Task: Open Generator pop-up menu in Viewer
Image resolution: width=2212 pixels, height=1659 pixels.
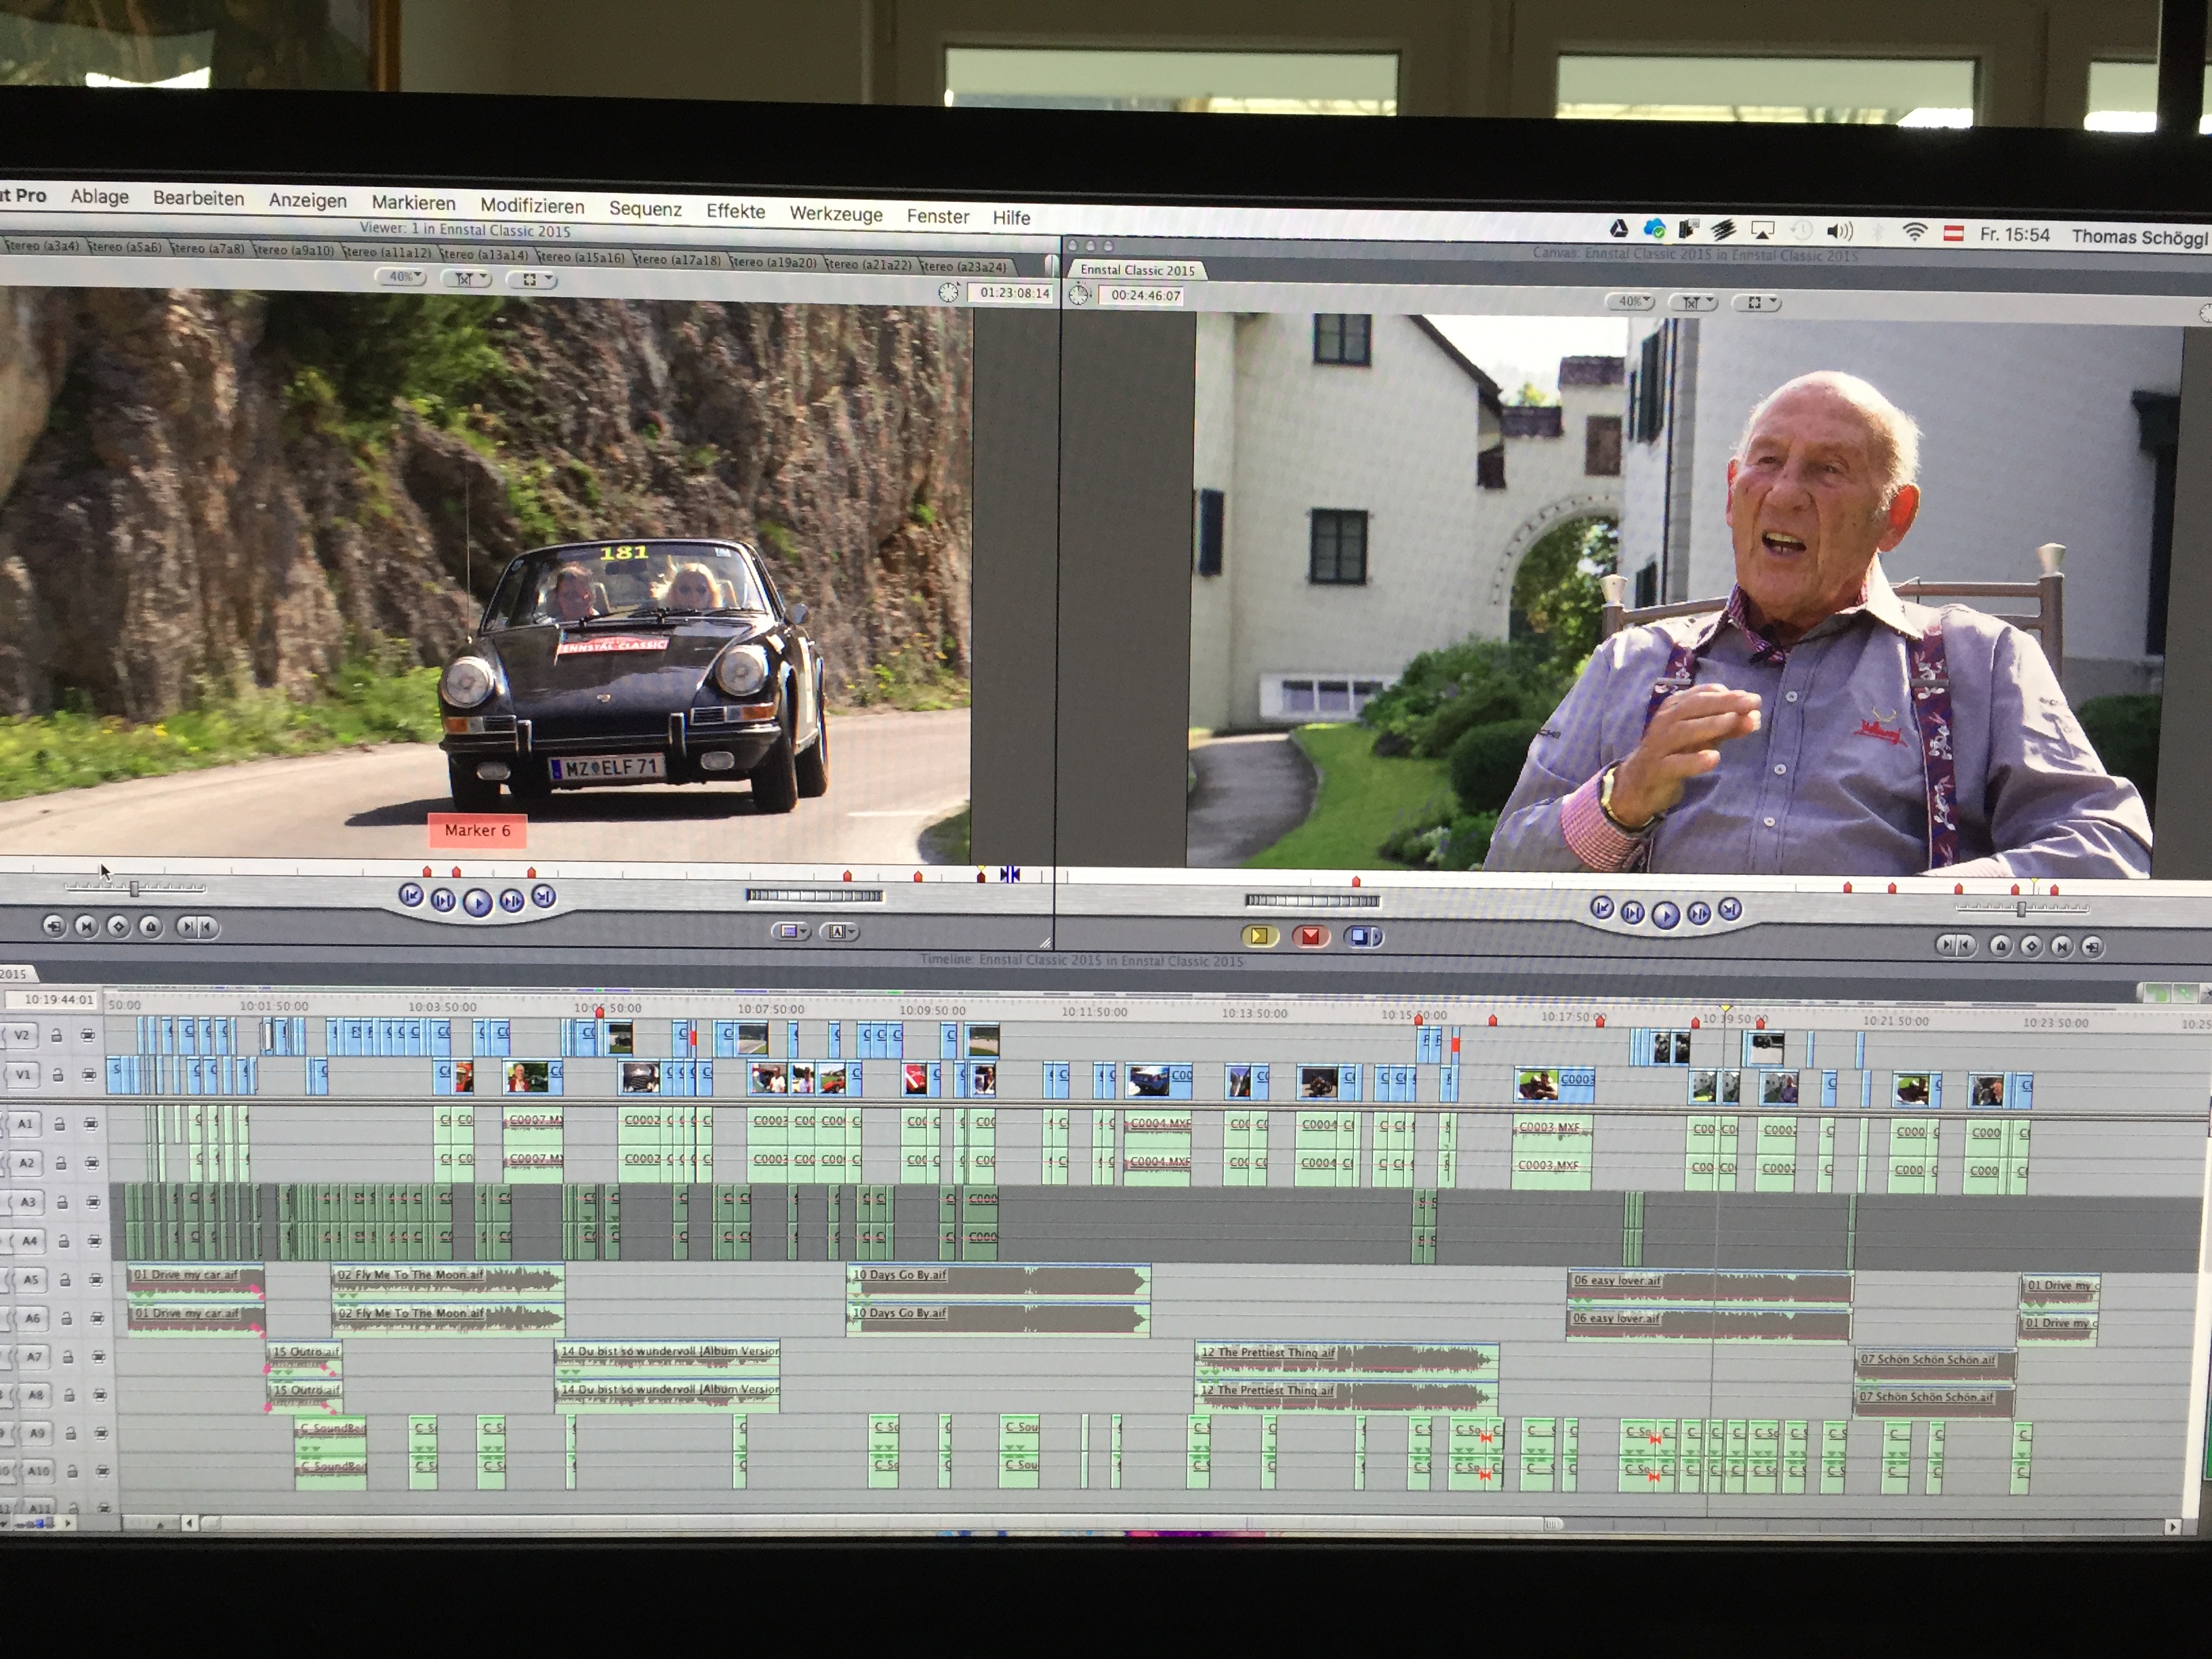Action: click(838, 932)
